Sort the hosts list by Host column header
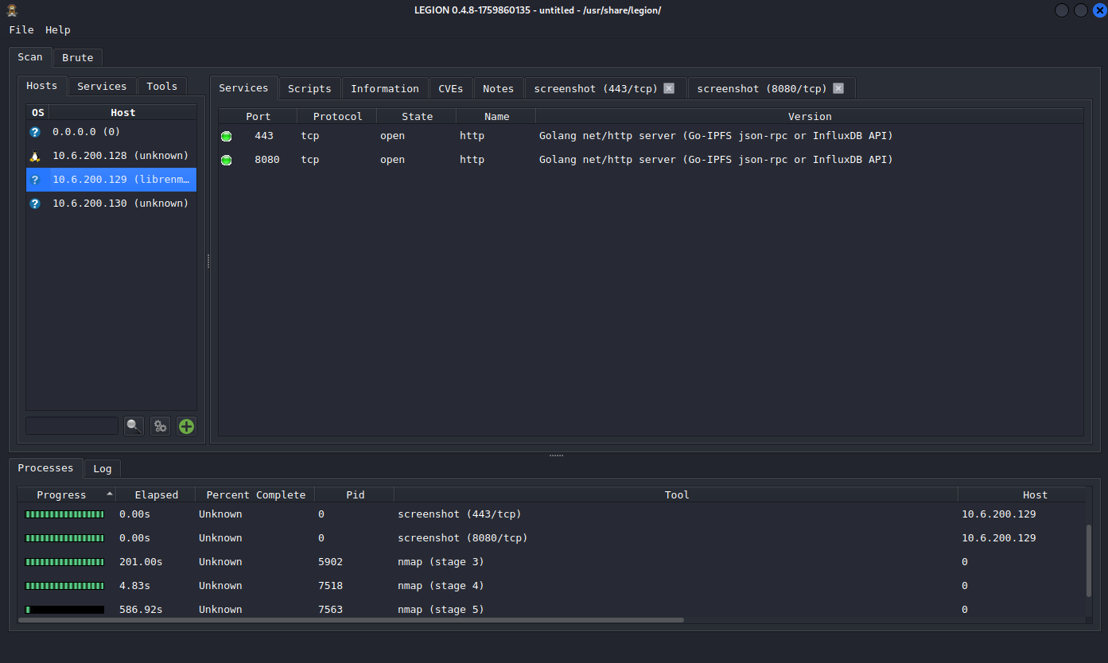 click(x=122, y=113)
